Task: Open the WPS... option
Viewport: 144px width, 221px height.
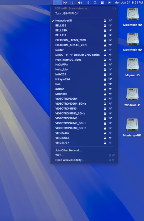Action: coord(84,155)
